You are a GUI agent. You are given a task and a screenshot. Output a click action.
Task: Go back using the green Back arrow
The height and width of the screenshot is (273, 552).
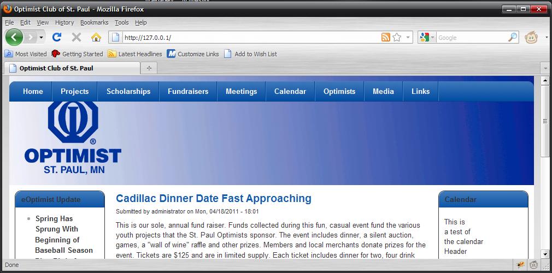coord(14,37)
